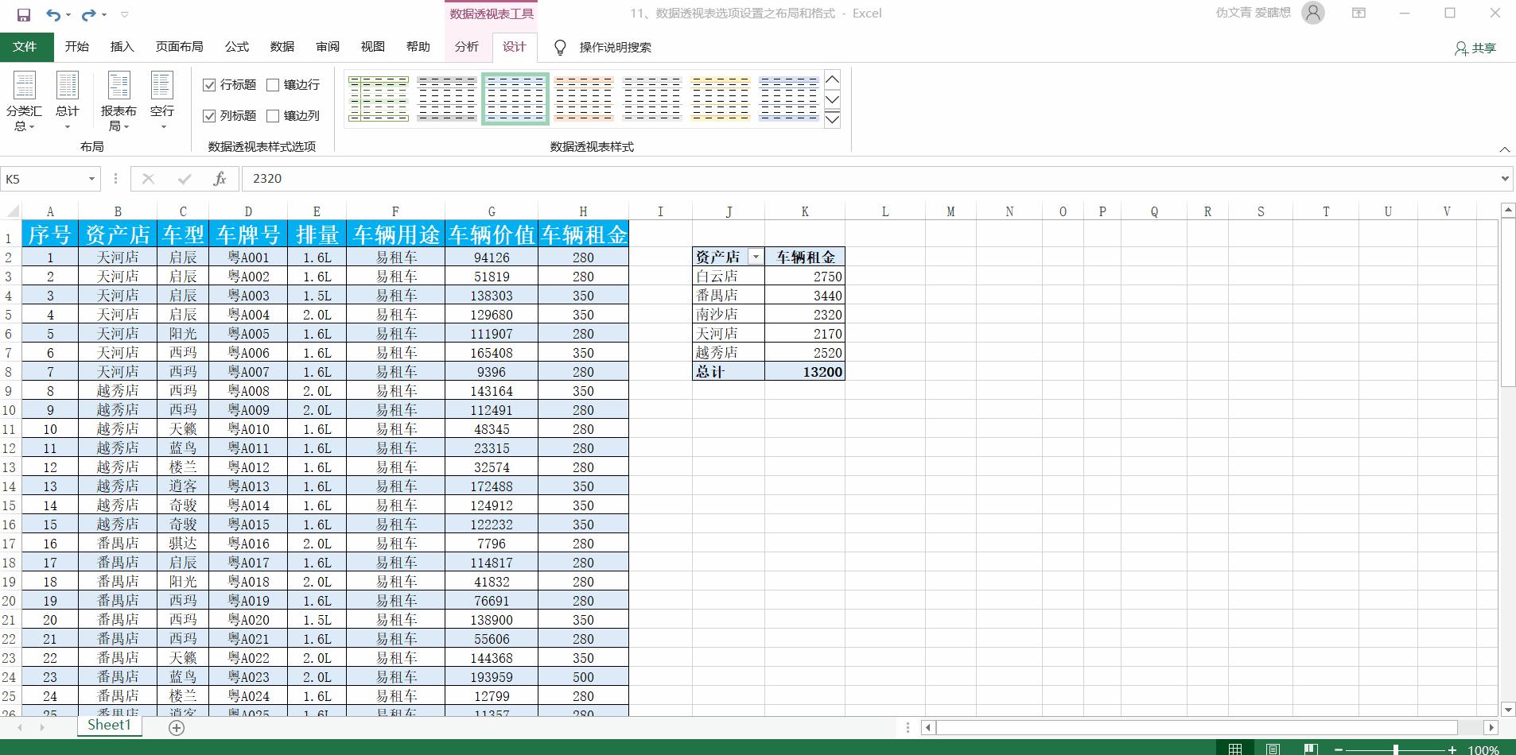Apply the orange-accent pivot table style

pos(584,99)
